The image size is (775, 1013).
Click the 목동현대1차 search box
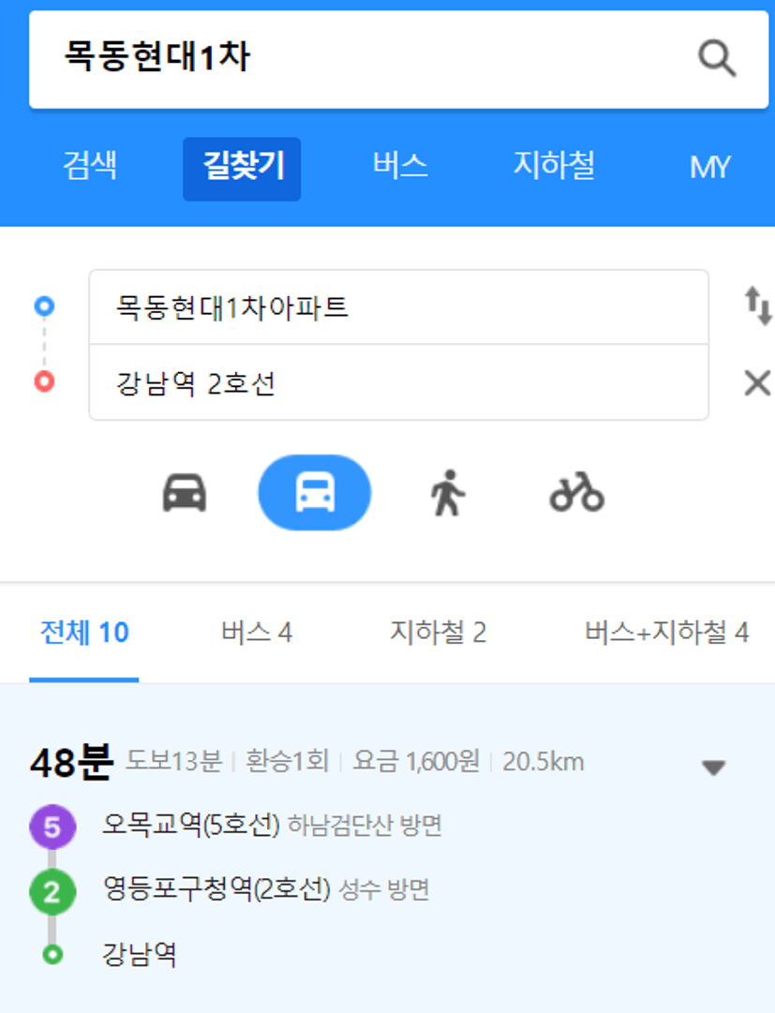point(398,59)
